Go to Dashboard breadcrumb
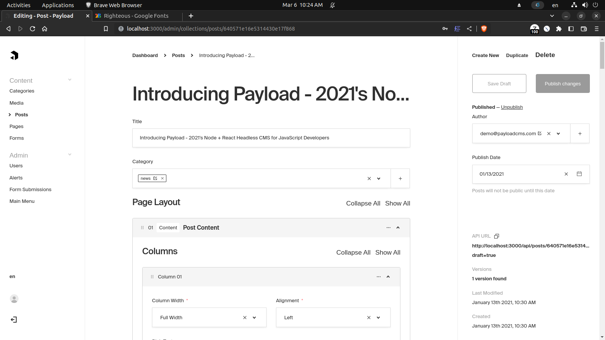This screenshot has height=340, width=605. pos(145,55)
